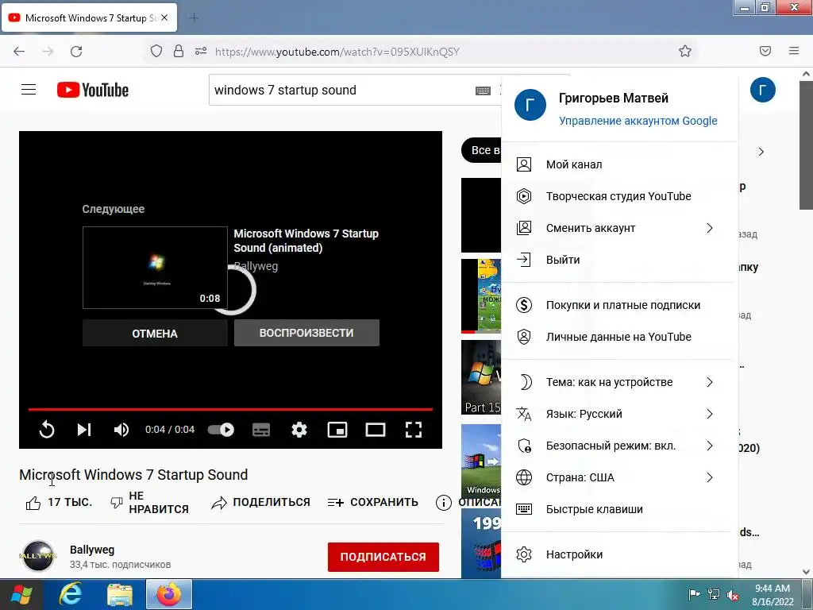The image size is (813, 610).
Task: Open Windows Start menu
Action: pyautogui.click(x=21, y=594)
